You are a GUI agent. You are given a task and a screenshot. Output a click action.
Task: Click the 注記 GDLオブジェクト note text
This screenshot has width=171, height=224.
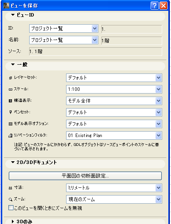tap(86, 147)
